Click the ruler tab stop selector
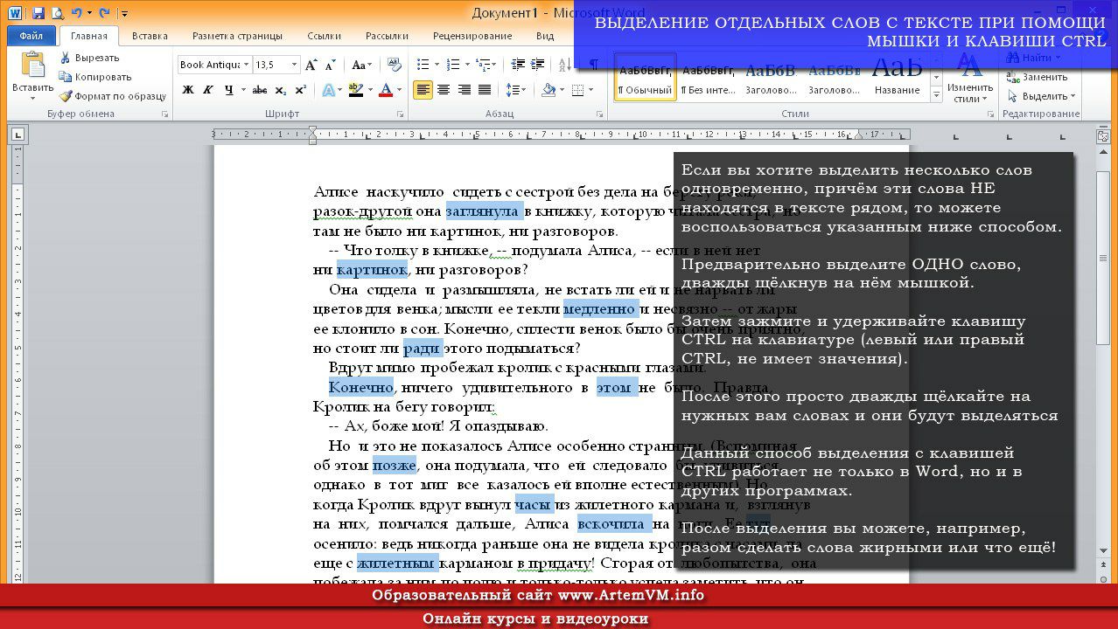This screenshot has height=629, width=1118. 17,135
